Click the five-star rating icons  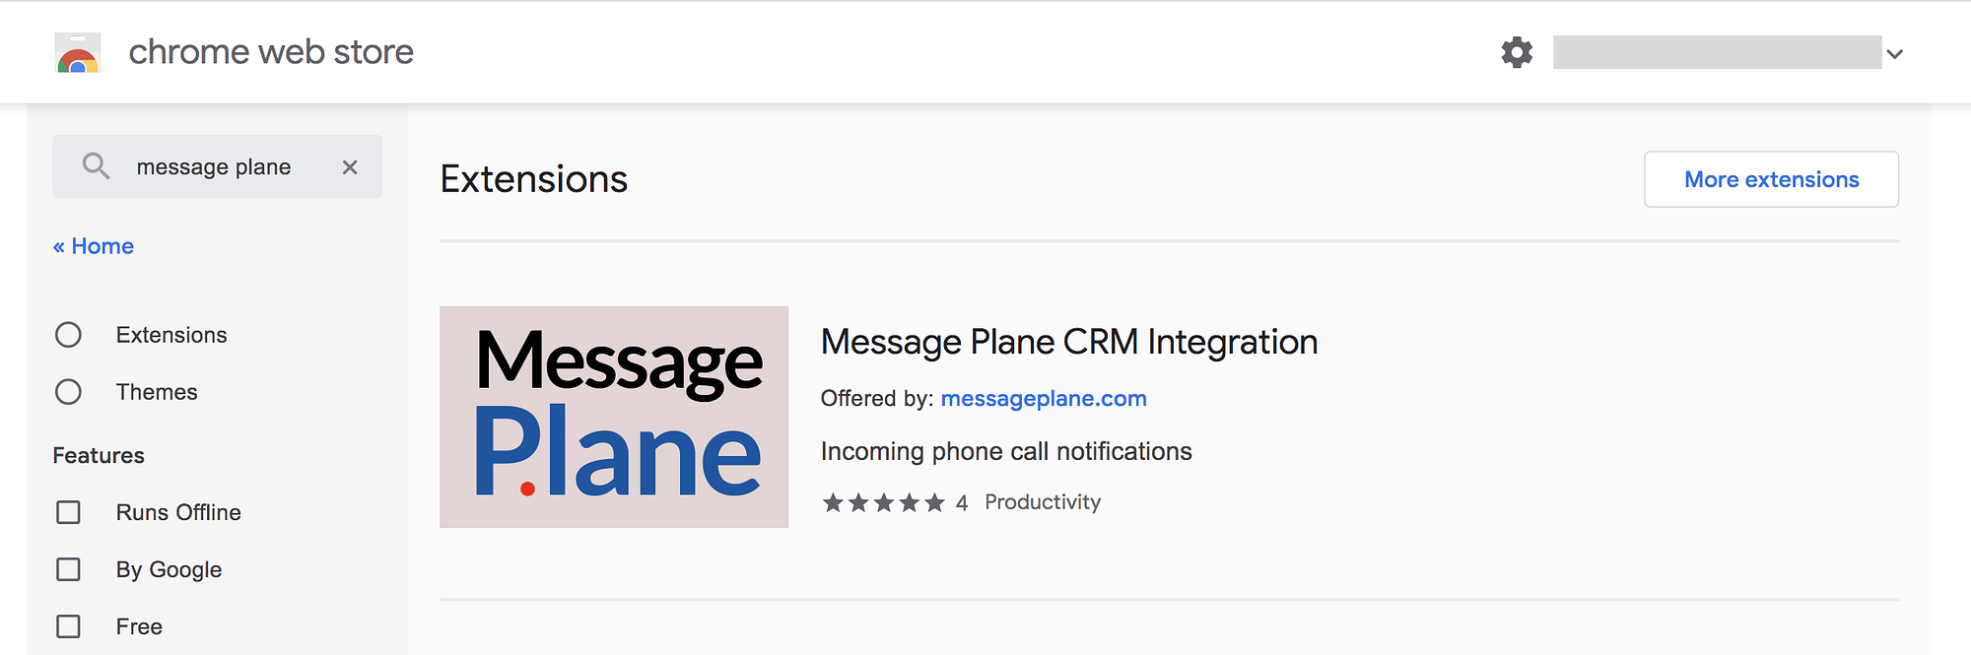pyautogui.click(x=884, y=503)
